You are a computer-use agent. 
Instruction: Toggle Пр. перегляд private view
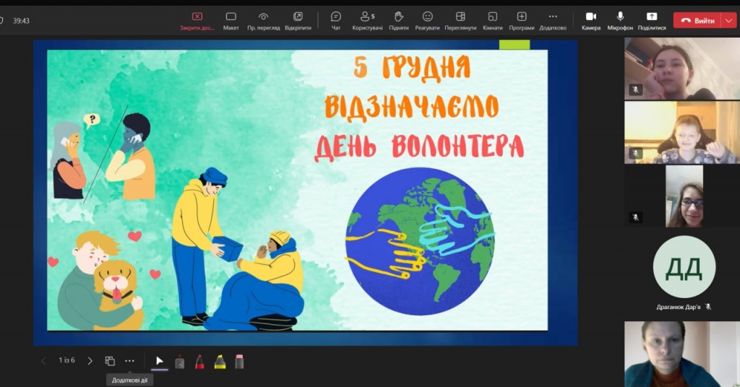pos(263,19)
